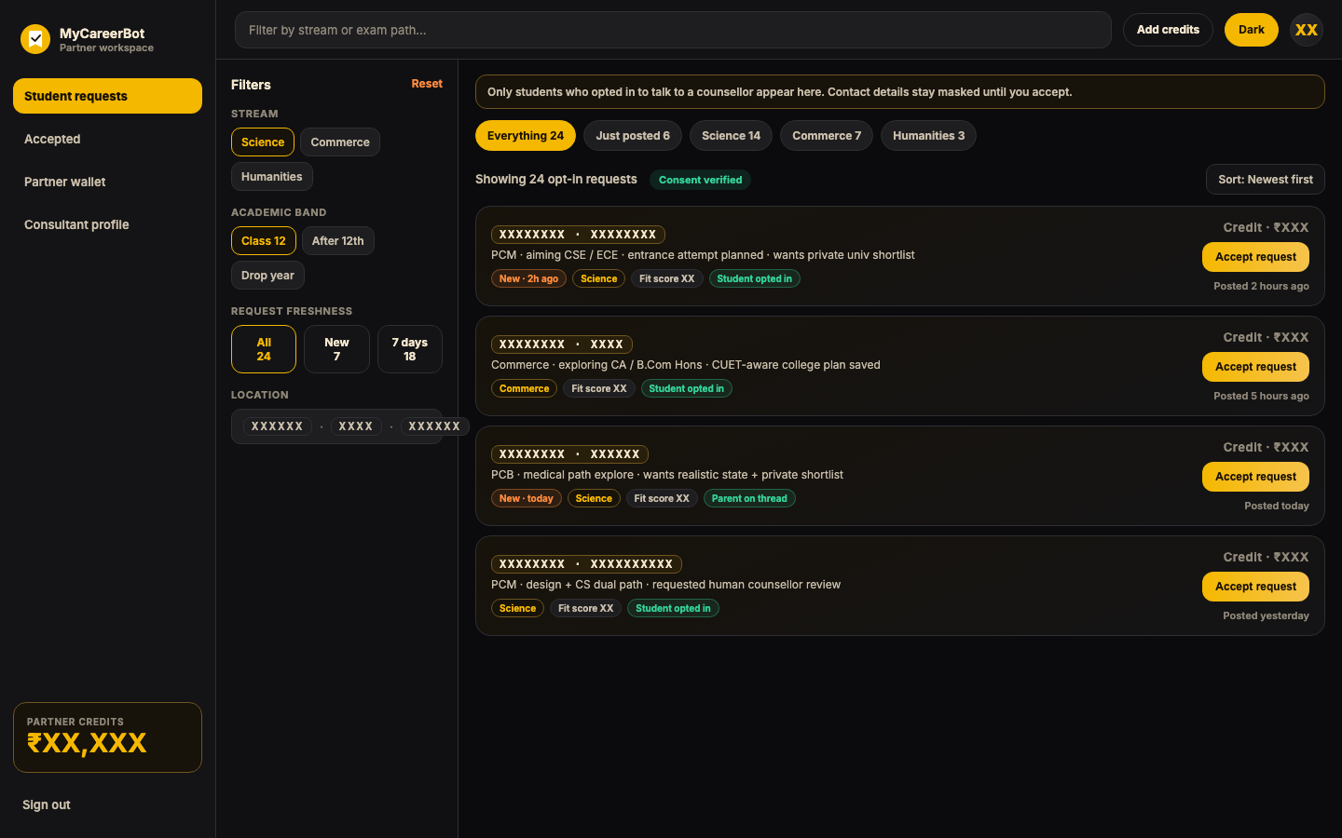Viewport: 1342px width, 838px height.
Task: Click the MyCareerBot checkmark logo icon
Action: (35, 39)
